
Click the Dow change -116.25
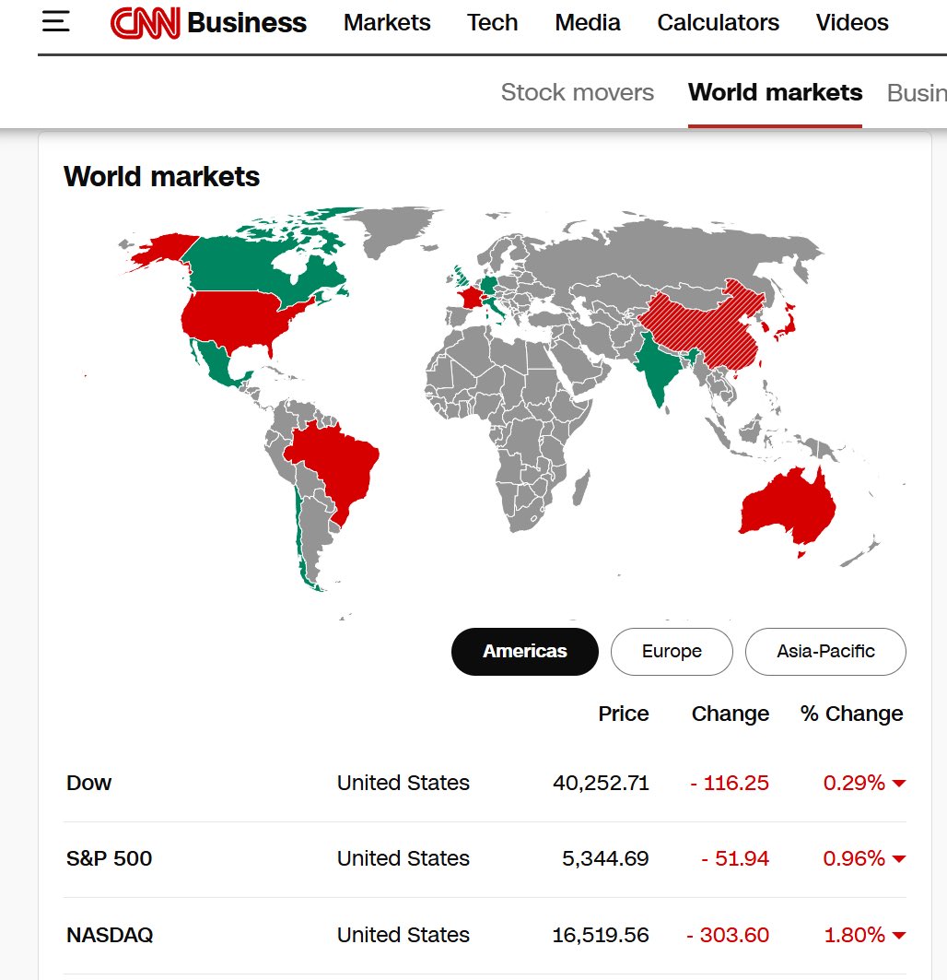tap(730, 783)
